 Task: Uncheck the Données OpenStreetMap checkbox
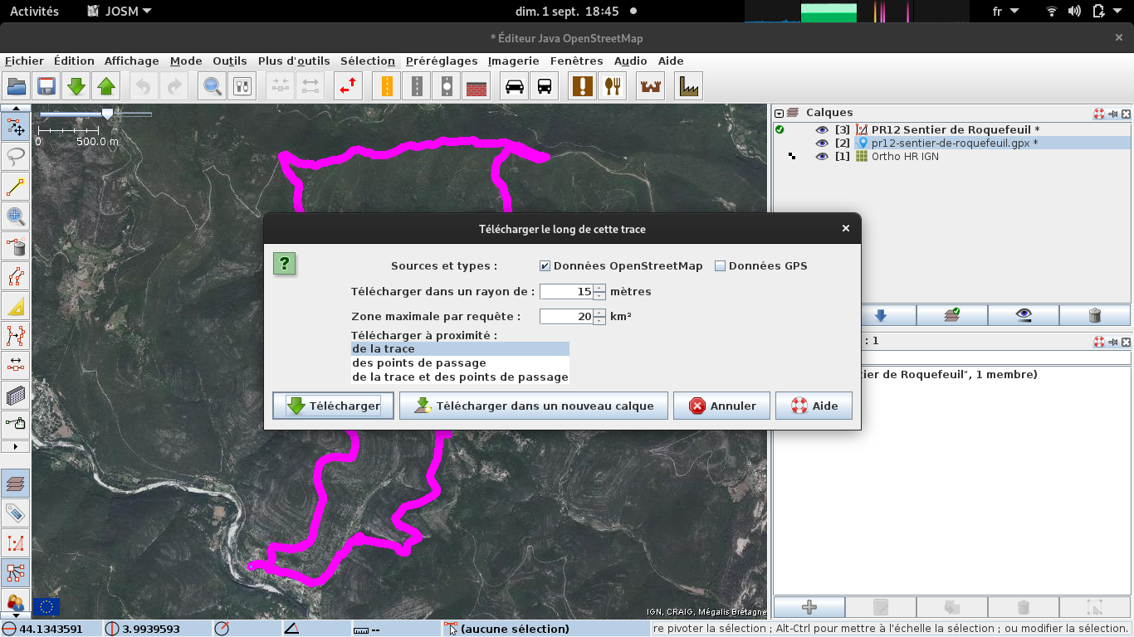point(545,266)
